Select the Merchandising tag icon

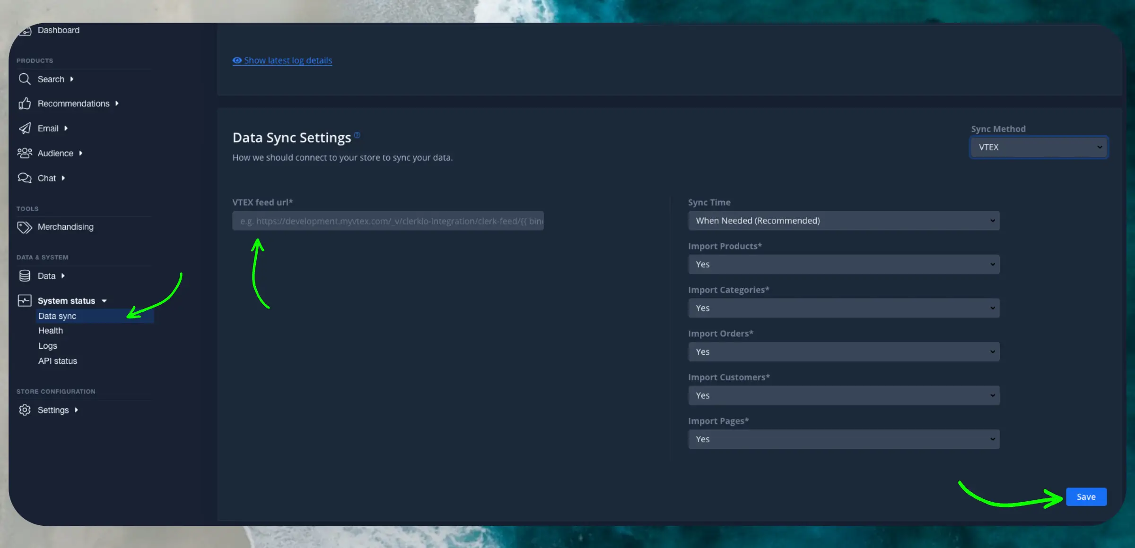[25, 227]
